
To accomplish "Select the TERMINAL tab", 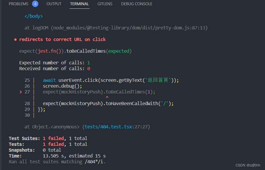I will click(79, 4).
